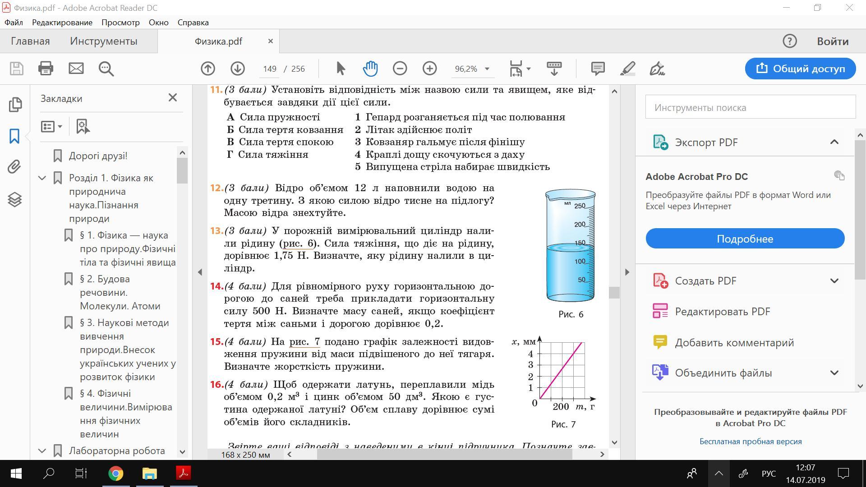Send file by email via the envelope icon
This screenshot has width=866, height=487.
click(76, 69)
